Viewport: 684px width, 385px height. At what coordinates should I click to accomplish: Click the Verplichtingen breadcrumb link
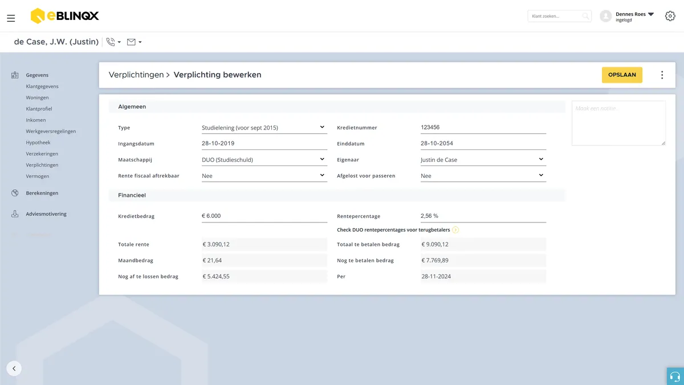pyautogui.click(x=136, y=75)
